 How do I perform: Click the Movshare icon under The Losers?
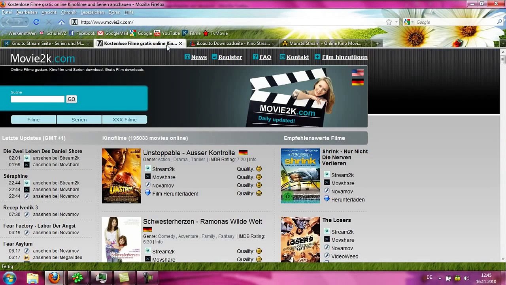click(327, 239)
